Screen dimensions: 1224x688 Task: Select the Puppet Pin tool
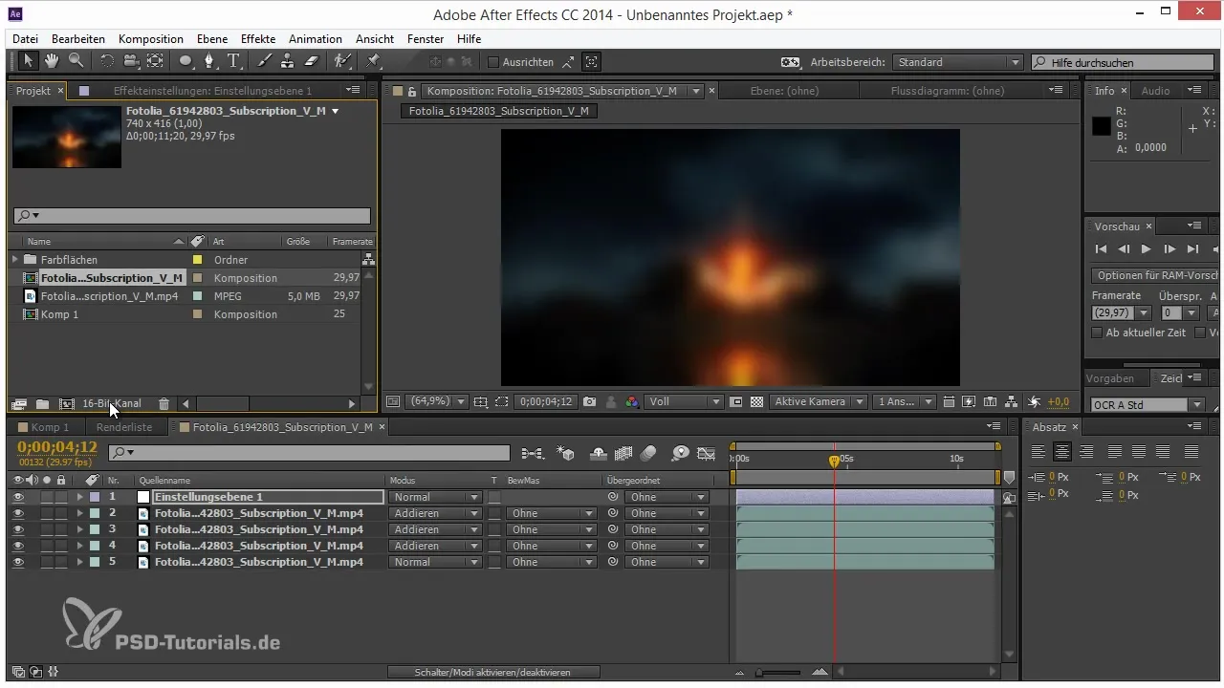coord(373,61)
